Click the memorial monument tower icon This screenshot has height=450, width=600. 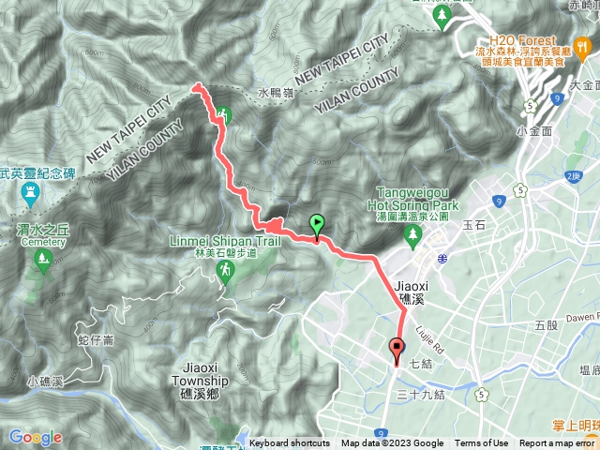pyautogui.click(x=31, y=194)
